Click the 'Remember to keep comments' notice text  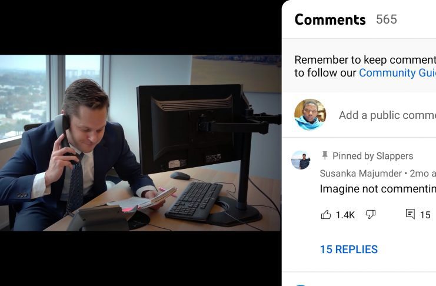(365, 60)
